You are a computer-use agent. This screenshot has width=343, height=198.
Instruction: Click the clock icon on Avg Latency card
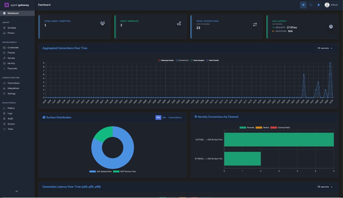[331, 27]
